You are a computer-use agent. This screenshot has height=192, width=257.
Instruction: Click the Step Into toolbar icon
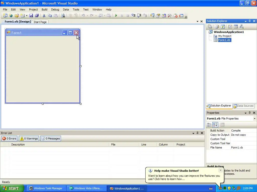(134, 15)
